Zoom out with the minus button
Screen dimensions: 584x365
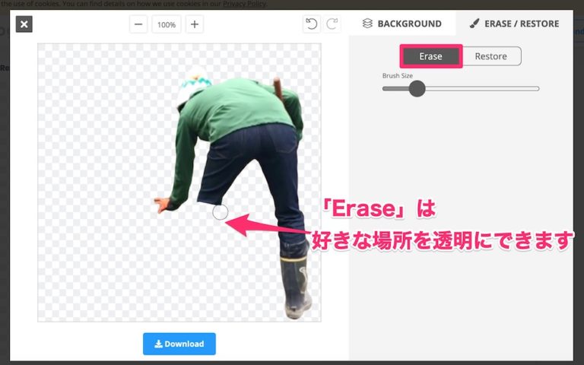(x=138, y=24)
